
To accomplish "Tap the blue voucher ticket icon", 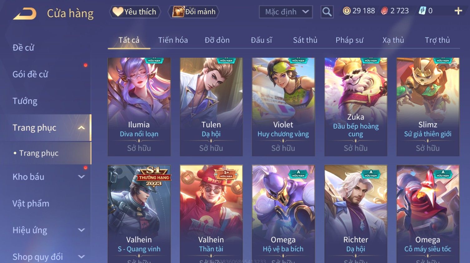I will tap(422, 11).
